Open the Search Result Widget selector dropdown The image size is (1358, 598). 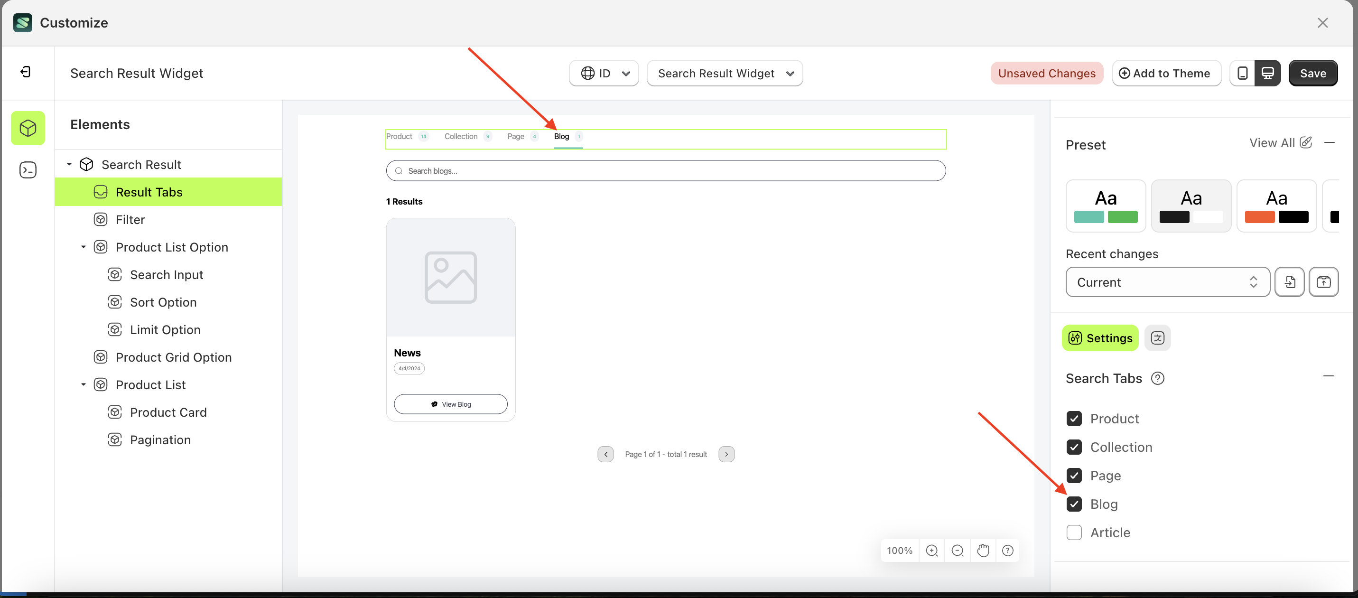pyautogui.click(x=725, y=73)
